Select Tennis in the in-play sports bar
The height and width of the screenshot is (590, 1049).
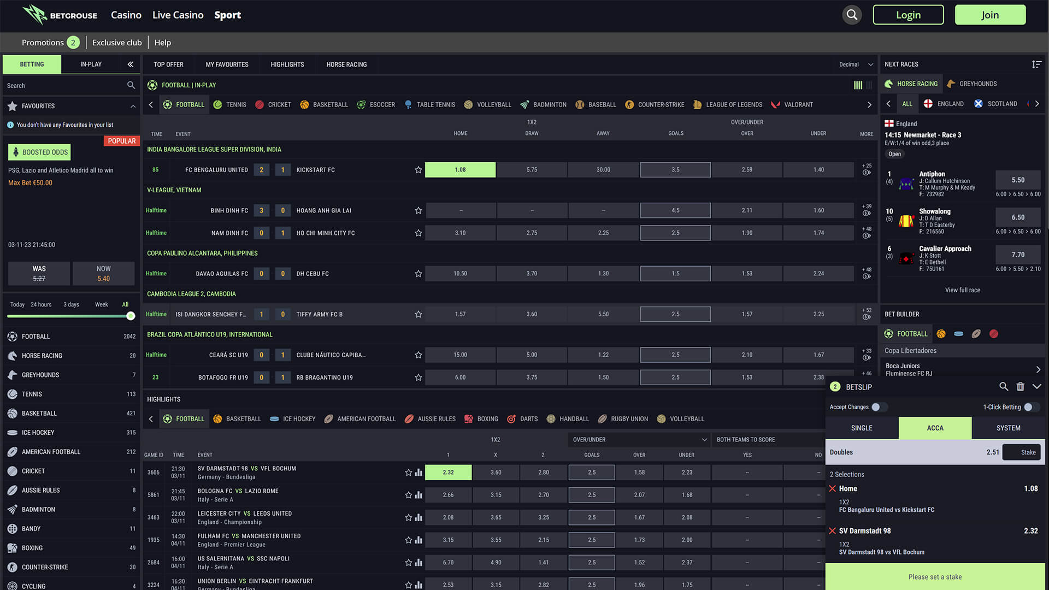coord(230,104)
